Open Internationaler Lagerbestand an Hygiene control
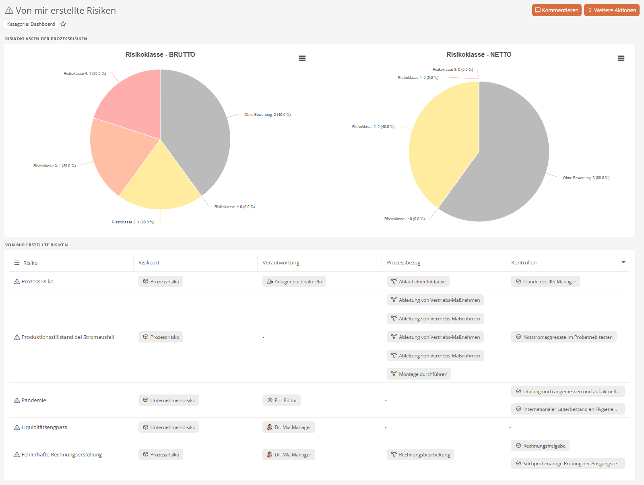 point(568,409)
